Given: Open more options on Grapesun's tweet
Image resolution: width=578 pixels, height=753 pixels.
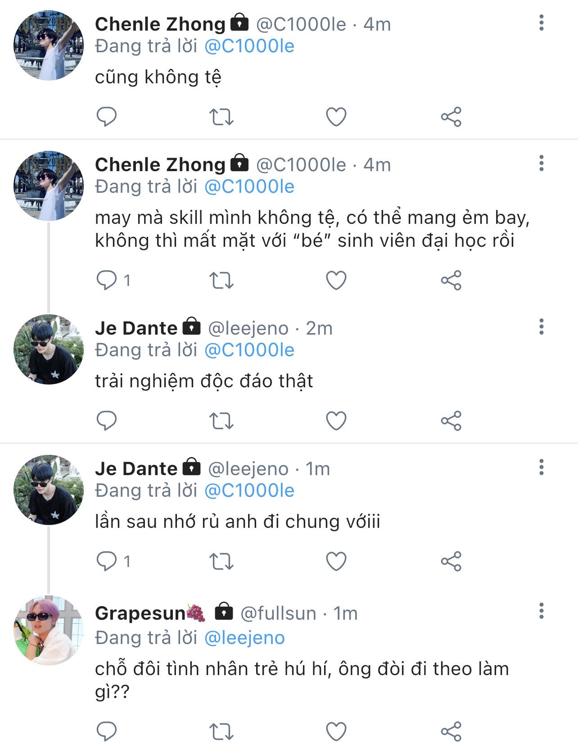Looking at the screenshot, I should coord(542,611).
